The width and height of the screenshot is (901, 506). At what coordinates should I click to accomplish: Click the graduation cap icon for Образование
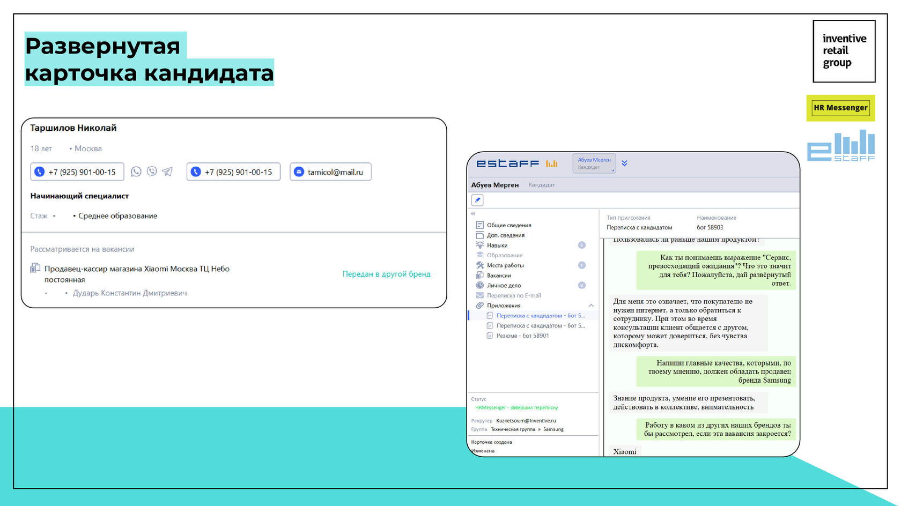coord(479,255)
